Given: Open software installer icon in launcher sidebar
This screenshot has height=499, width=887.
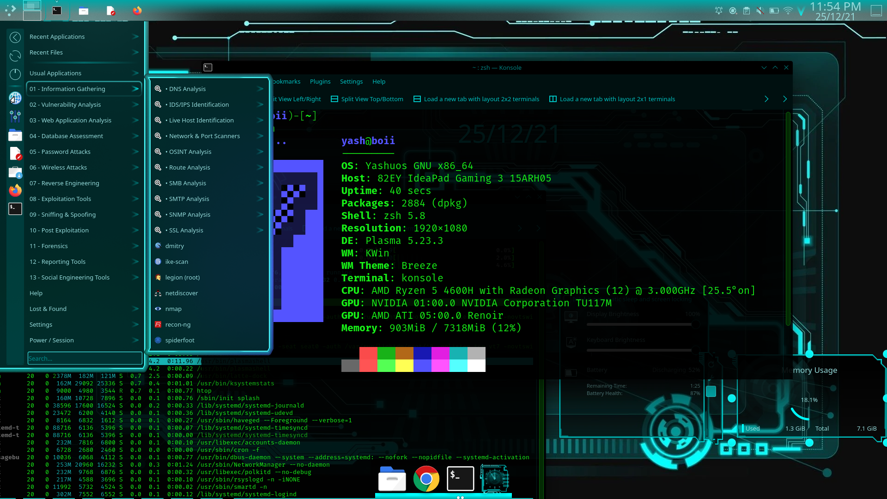Looking at the screenshot, I should click(15, 172).
